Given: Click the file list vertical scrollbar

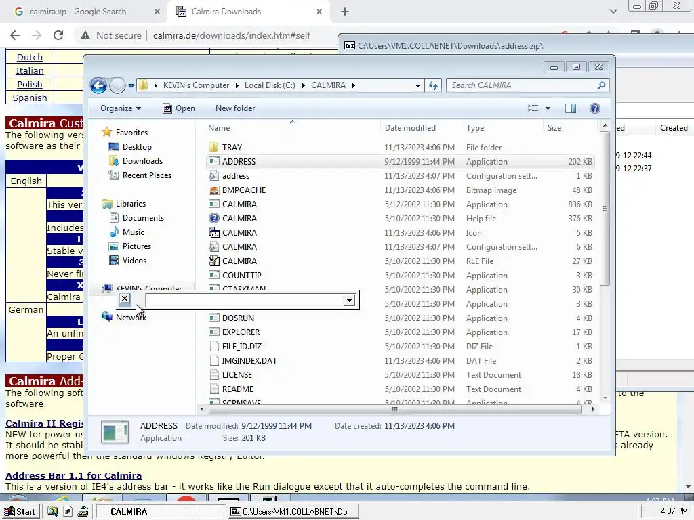Looking at the screenshot, I should (x=605, y=208).
